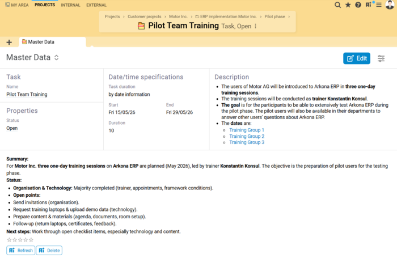This screenshot has width=397, height=258.
Task: Expand the Master Data view selector arrows
Action: click(x=57, y=58)
